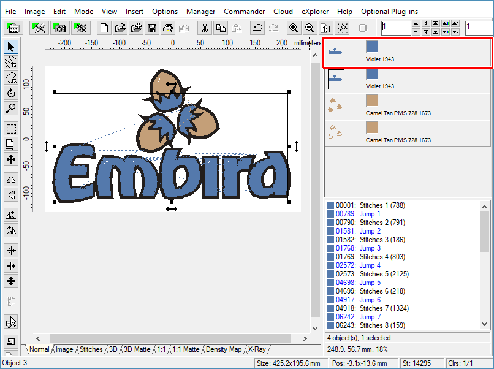Pick the magnifier zoom tool
The height and width of the screenshot is (369, 494).
point(11,108)
